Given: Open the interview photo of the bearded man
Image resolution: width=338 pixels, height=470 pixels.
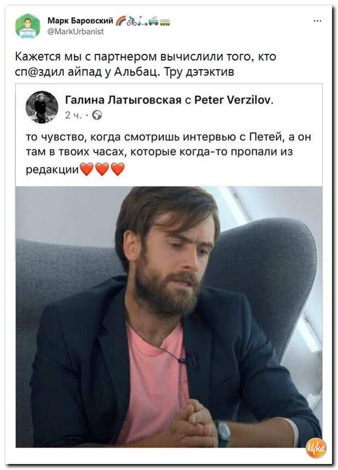Looking at the screenshot, I should pos(169,317).
